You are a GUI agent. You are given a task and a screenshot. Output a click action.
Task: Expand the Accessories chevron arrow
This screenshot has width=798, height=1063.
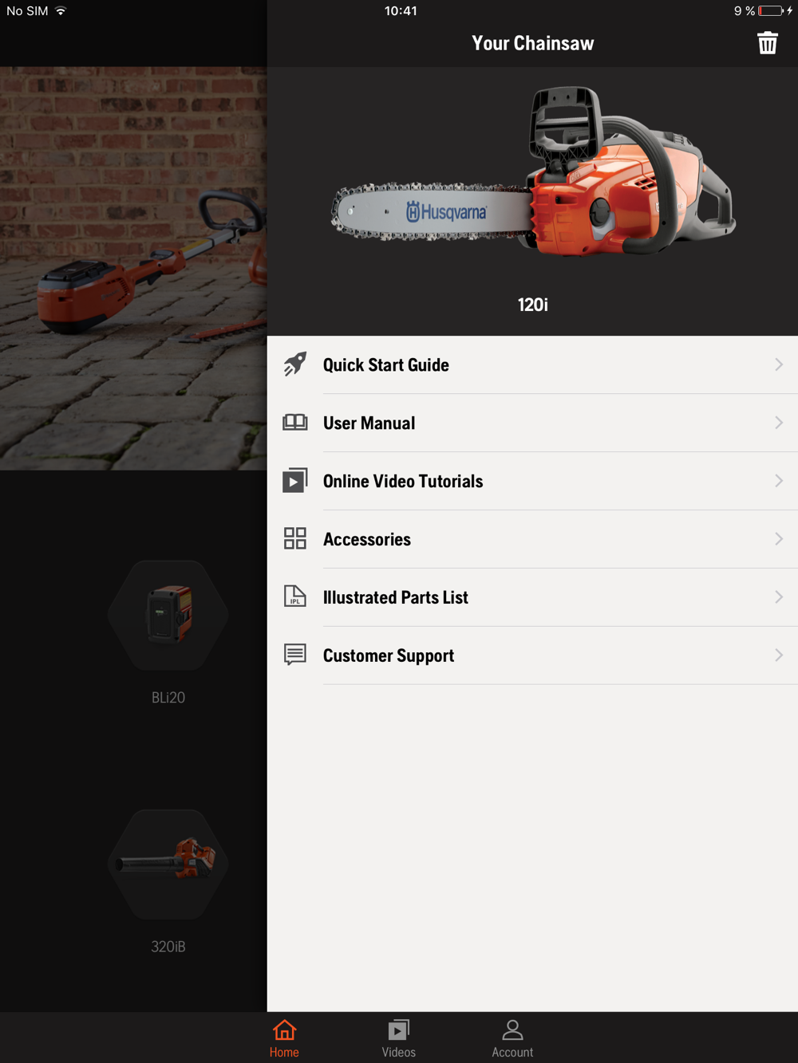click(x=779, y=539)
